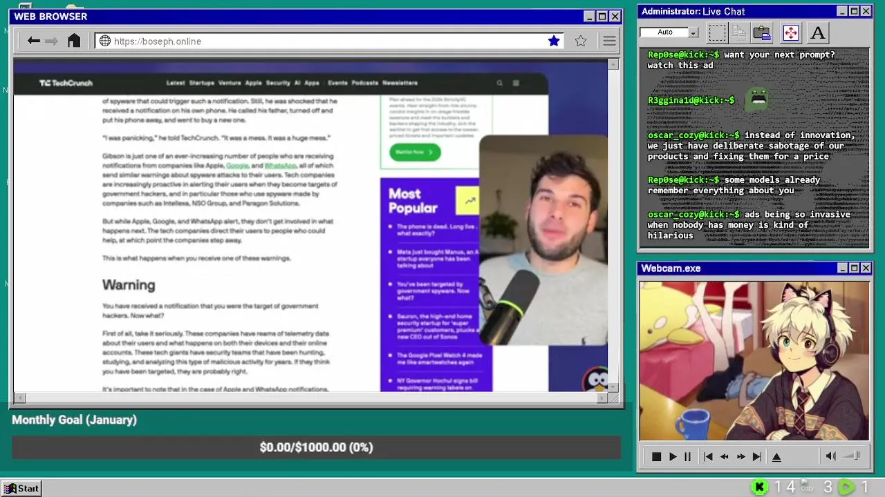Click the 'Warning' article heading
885x497 pixels.
tap(129, 285)
